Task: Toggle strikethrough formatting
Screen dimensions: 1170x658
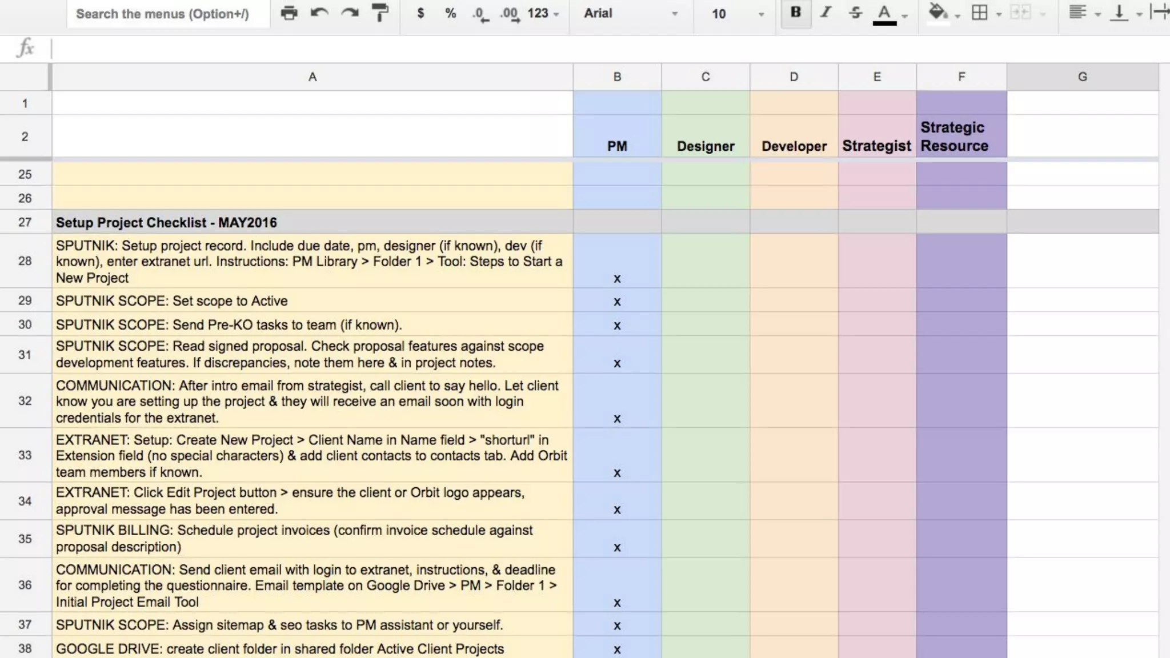Action: 855,13
